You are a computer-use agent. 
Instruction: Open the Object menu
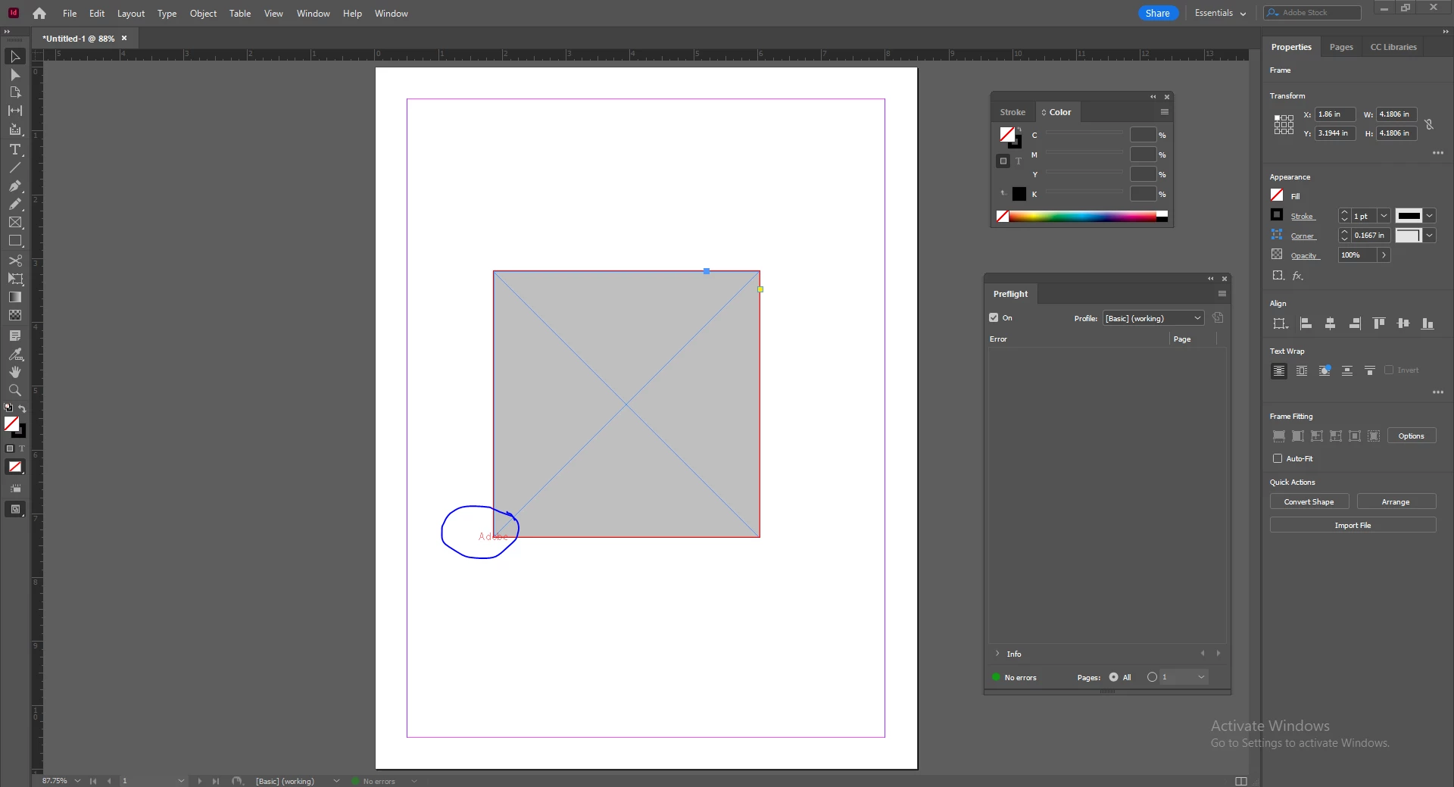click(203, 13)
